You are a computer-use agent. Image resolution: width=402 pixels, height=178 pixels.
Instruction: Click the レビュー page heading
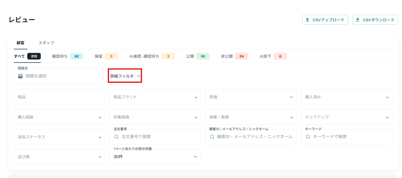tap(22, 20)
